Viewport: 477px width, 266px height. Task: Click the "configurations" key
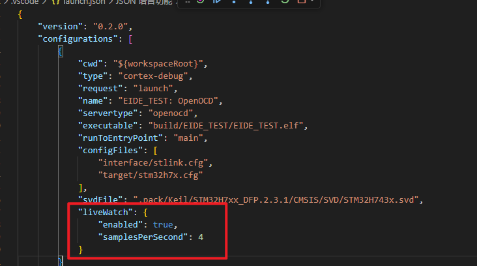[78, 39]
